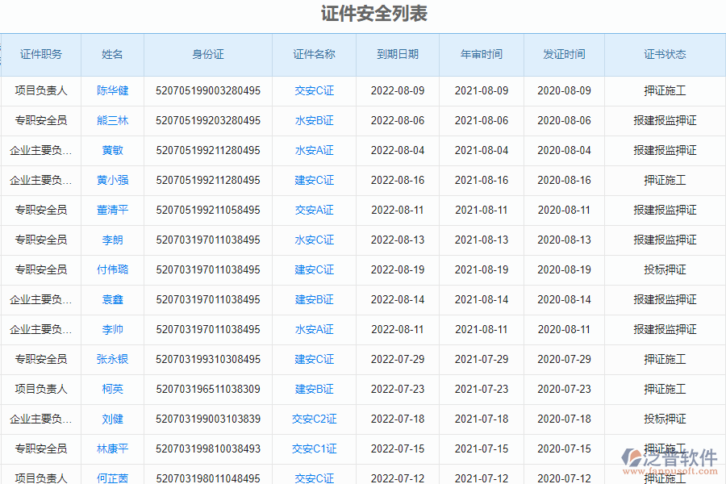Open the 交安C证 certificate for 陈华健
Image resolution: width=726 pixels, height=484 pixels.
(313, 90)
